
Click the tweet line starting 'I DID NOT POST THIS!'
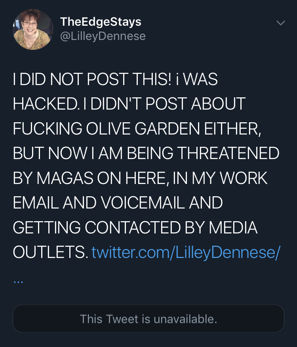pos(115,79)
